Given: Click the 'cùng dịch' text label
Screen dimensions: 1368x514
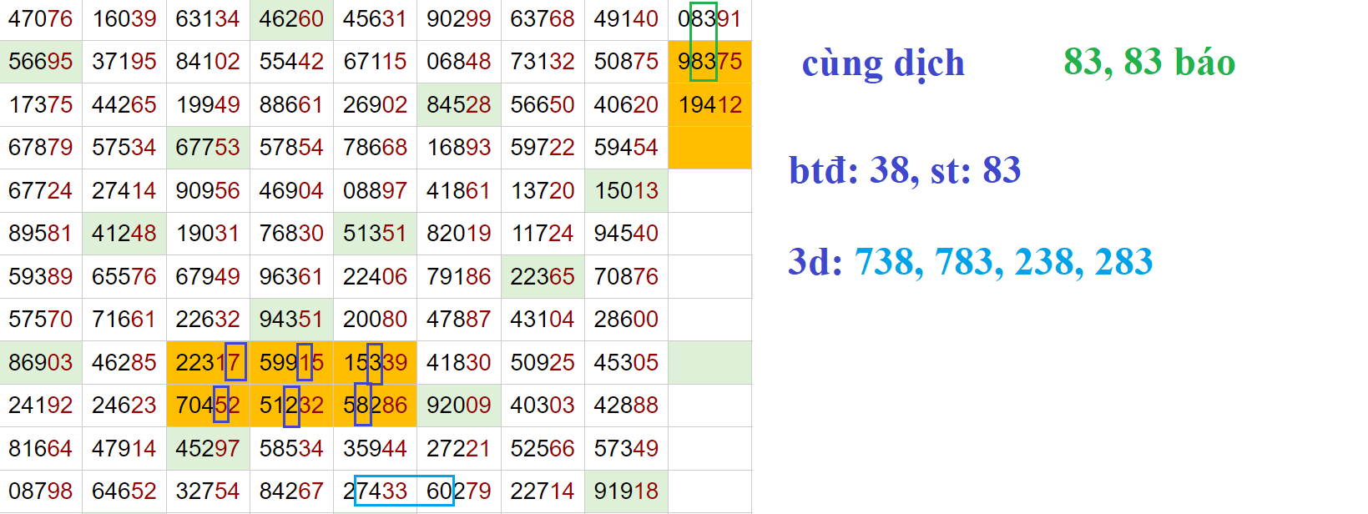Looking at the screenshot, I should pos(883,63).
